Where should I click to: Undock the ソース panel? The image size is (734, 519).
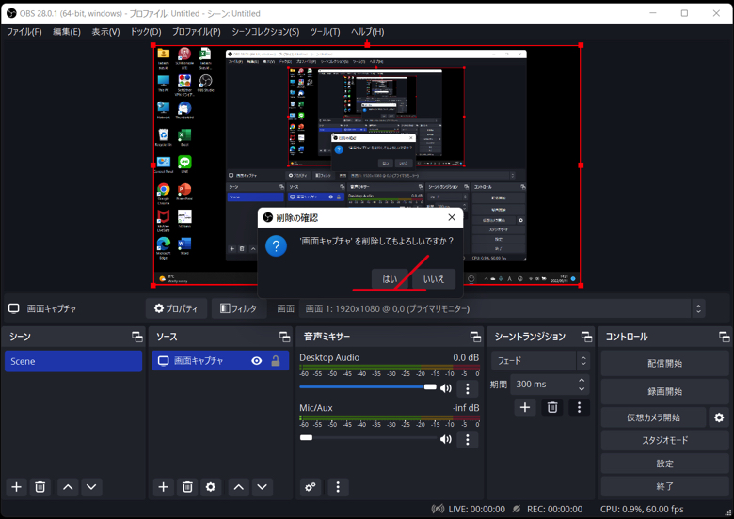click(x=284, y=337)
